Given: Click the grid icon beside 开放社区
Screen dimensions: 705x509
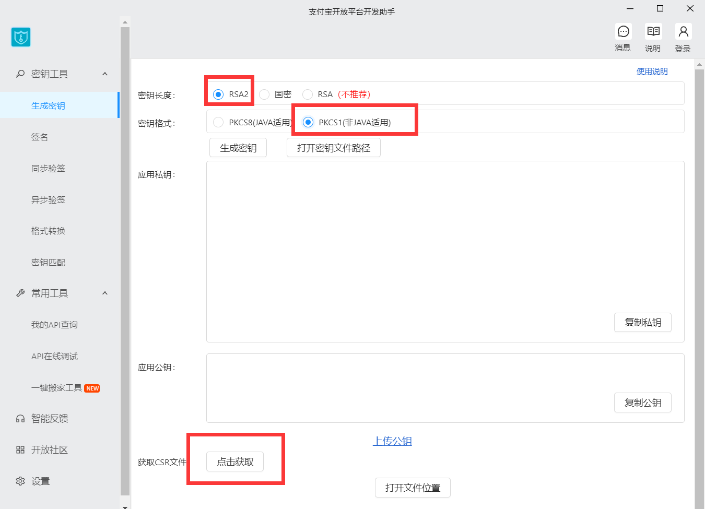Looking at the screenshot, I should click(20, 449).
